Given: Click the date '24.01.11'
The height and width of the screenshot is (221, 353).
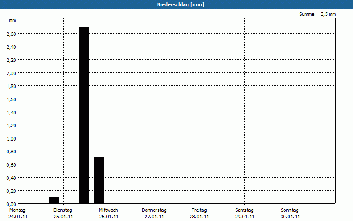Looking at the screenshot, I should (x=18, y=217).
